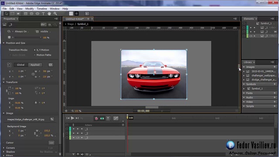279x157 pixels.
Task: Toggle visibility eye of _3 in Elements panel
Action: tap(251, 36)
